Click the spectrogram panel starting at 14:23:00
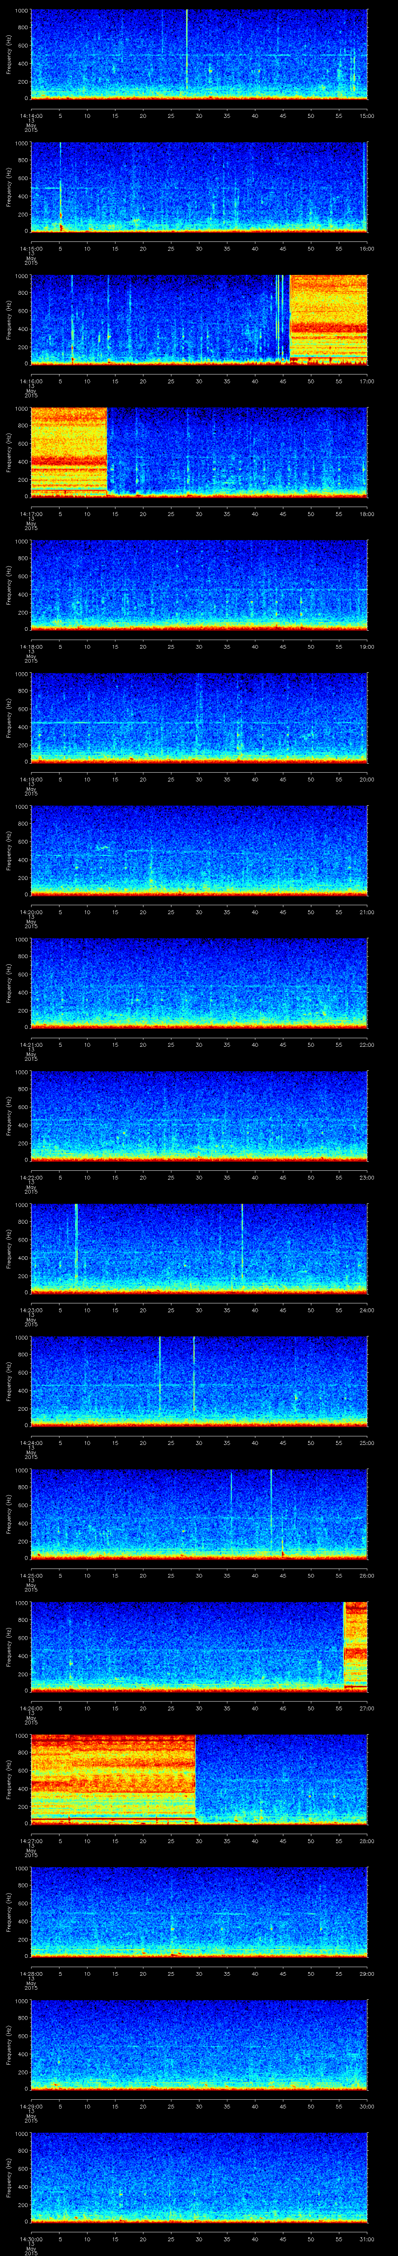The width and height of the screenshot is (398, 2256). [199, 1249]
